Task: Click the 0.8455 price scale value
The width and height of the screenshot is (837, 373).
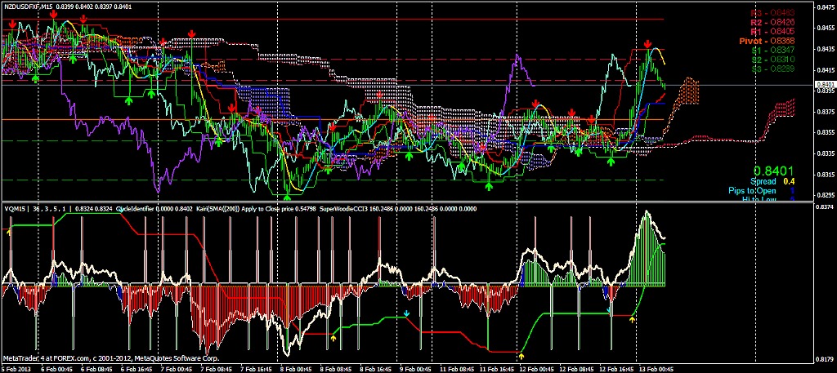Action: click(x=826, y=29)
